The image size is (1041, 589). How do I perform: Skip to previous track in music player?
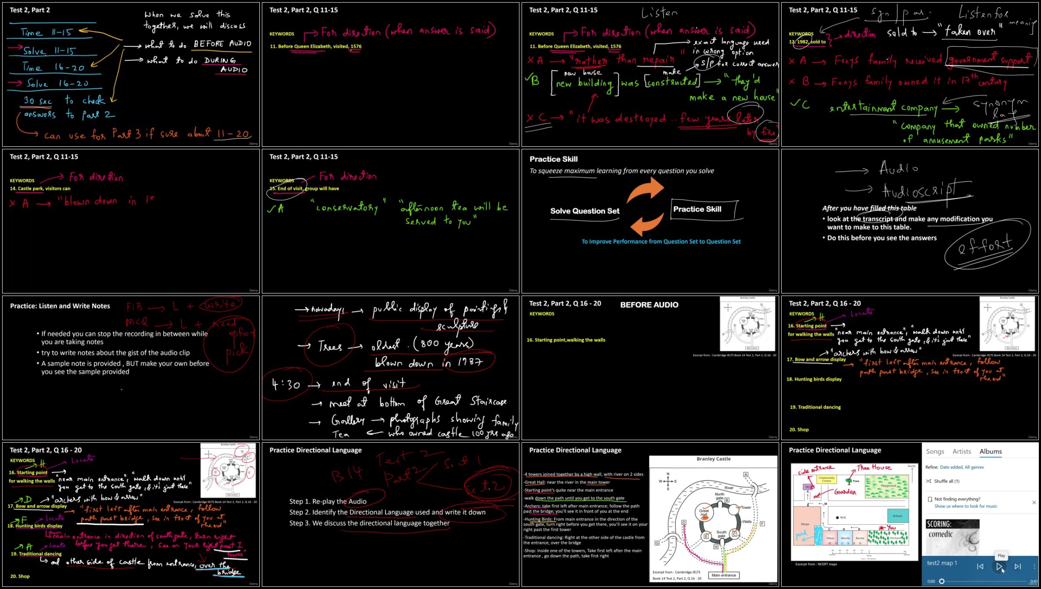(980, 566)
